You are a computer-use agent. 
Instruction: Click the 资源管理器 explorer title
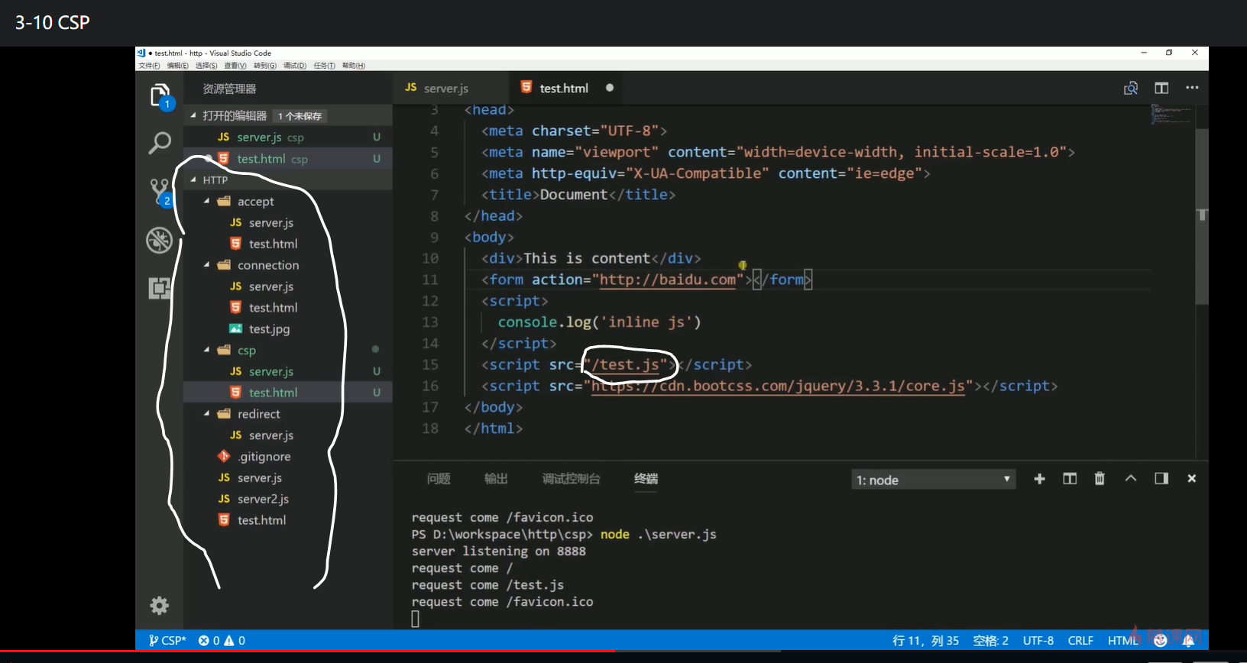229,89
